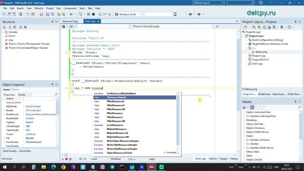The image size is (304, 171).
Task: Select WriteObjectResourceHeader in completion list
Action: [135, 141]
